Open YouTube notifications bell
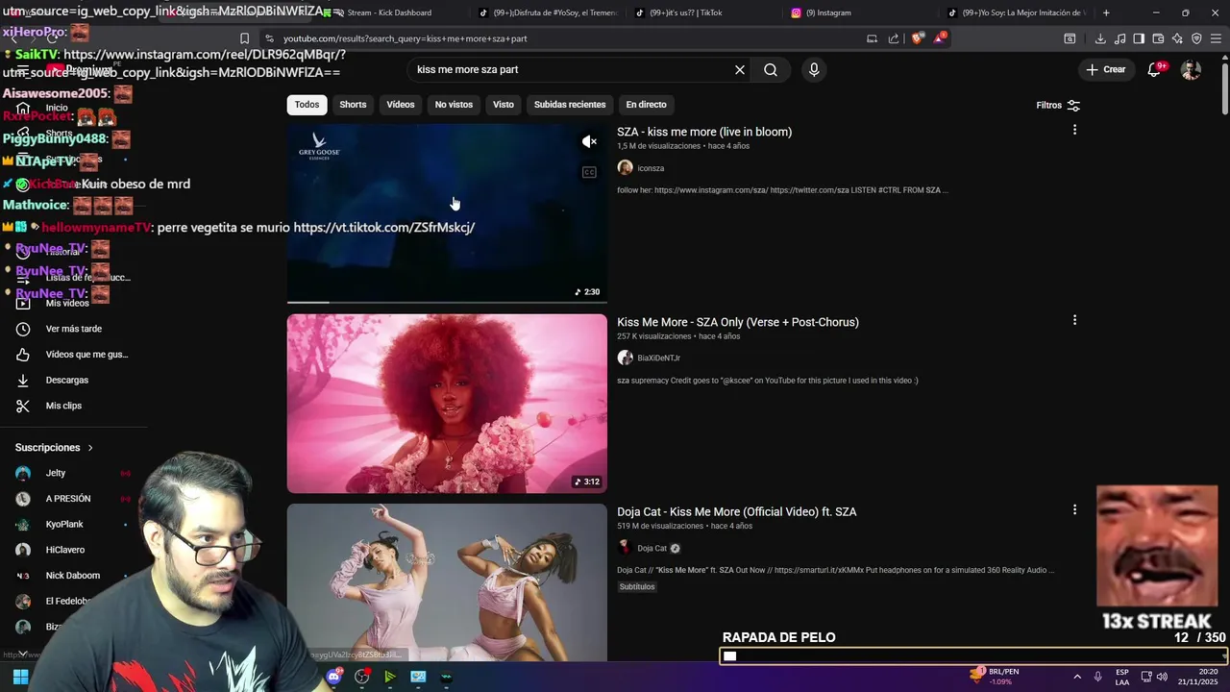Image resolution: width=1230 pixels, height=692 pixels. tap(1155, 69)
